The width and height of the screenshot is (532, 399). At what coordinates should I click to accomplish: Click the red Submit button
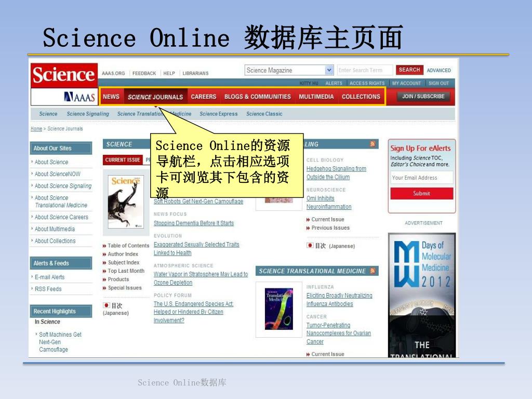tap(422, 193)
